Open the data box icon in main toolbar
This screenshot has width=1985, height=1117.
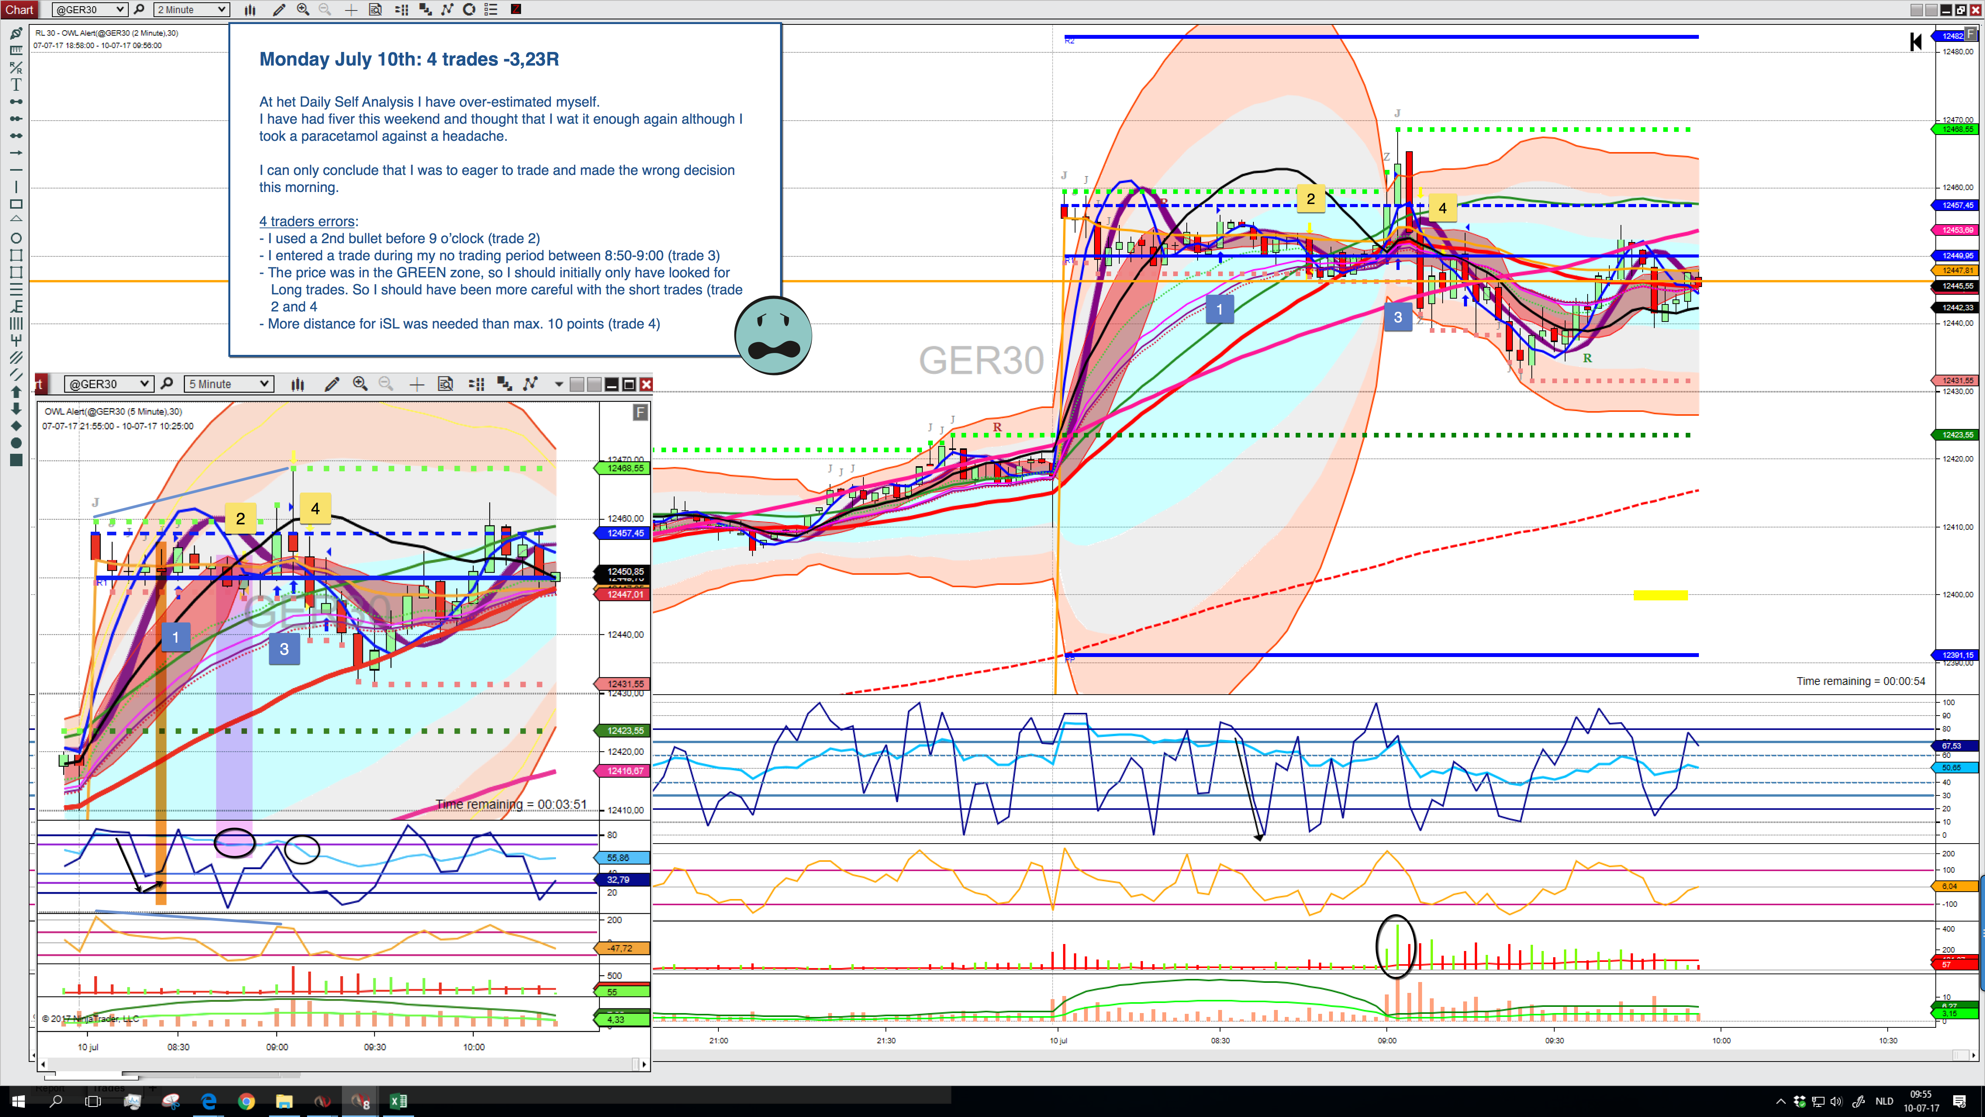375,9
